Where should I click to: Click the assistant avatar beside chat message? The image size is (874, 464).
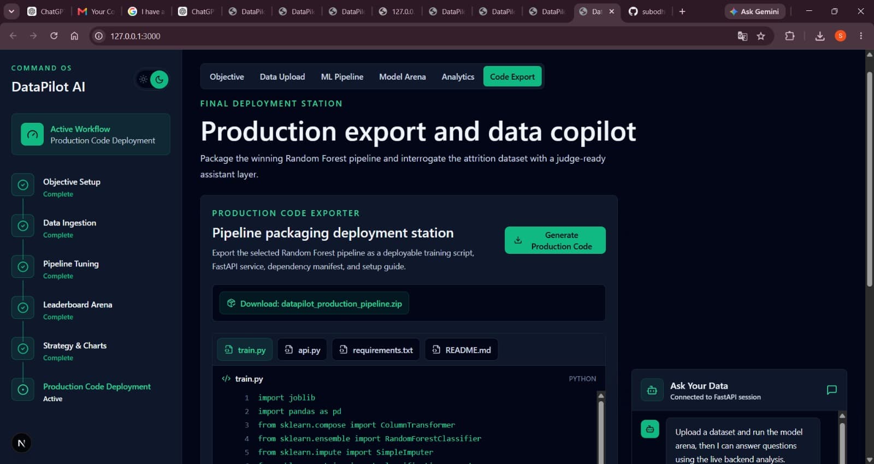pos(650,429)
